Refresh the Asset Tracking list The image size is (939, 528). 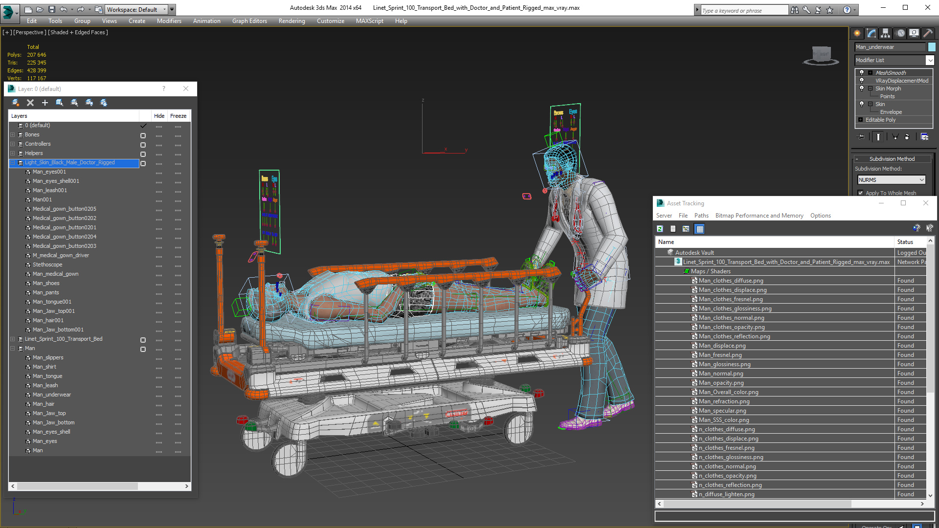click(660, 229)
